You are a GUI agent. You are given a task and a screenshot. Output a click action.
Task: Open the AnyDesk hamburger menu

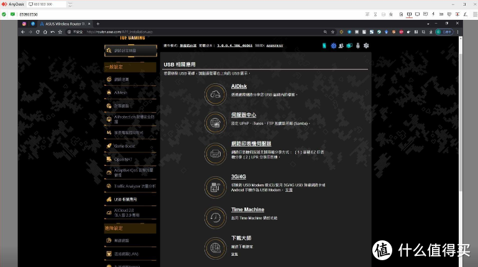point(475,14)
